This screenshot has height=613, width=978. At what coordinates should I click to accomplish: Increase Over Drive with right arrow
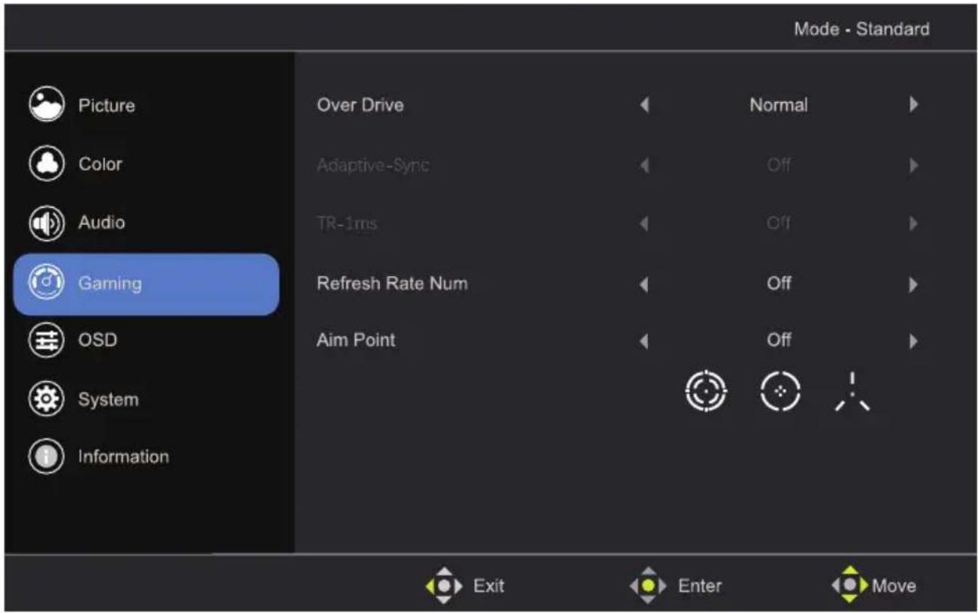pyautogui.click(x=914, y=104)
